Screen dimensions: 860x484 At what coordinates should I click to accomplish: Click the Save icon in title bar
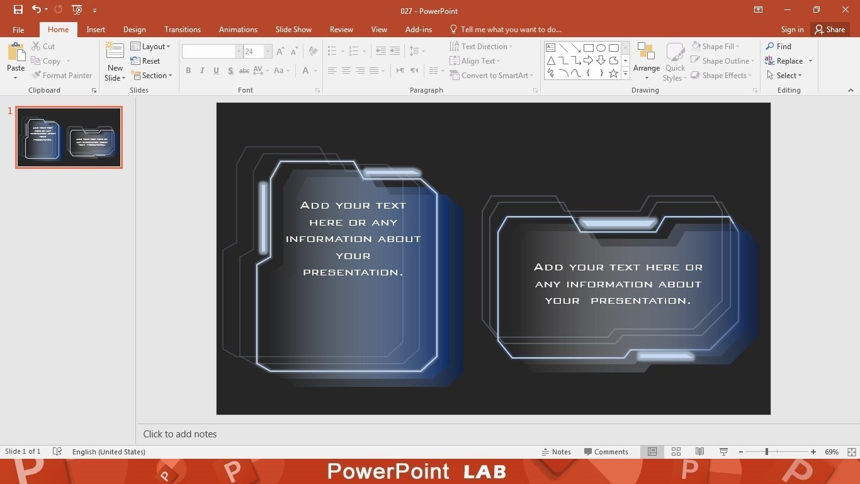pos(18,9)
